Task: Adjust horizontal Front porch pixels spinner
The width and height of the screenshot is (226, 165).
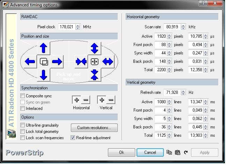Action: coord(169,45)
